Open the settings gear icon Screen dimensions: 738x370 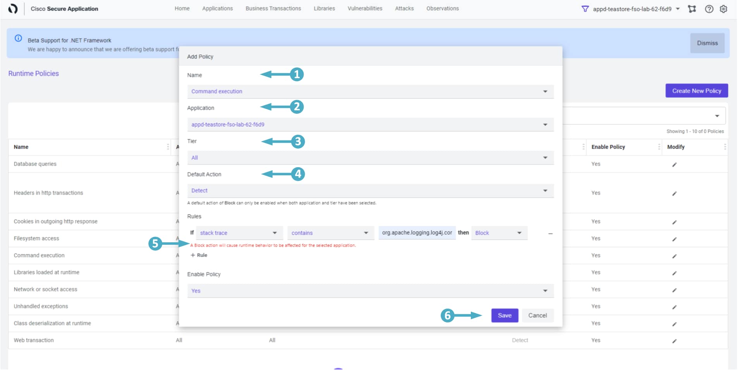[723, 9]
